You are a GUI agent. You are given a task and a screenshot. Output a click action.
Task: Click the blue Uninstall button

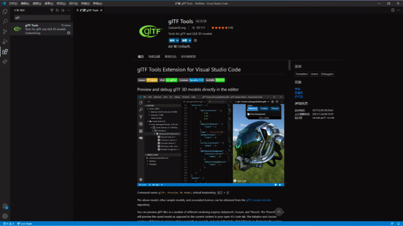coord(184,41)
